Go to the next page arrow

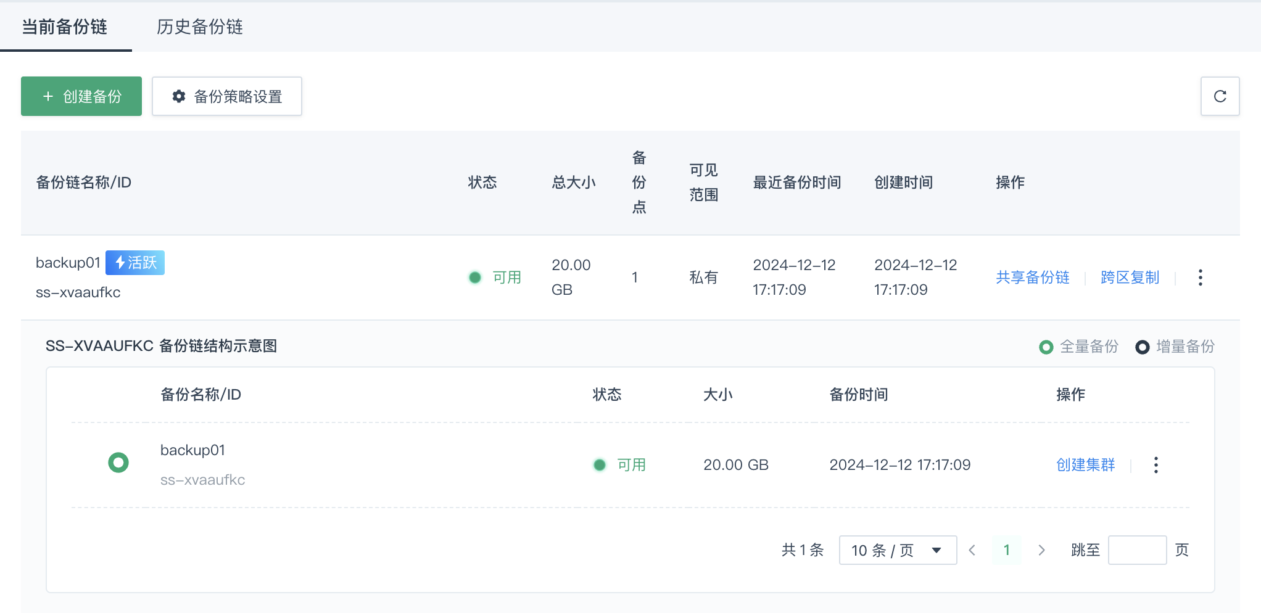point(1041,550)
